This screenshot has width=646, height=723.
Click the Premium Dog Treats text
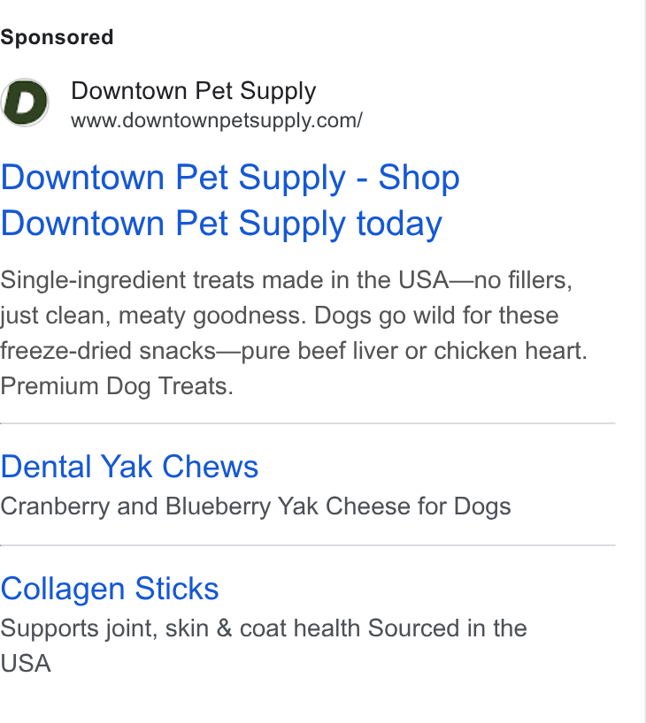click(117, 386)
